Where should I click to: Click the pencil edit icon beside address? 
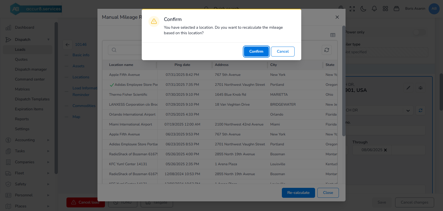tap(408, 88)
